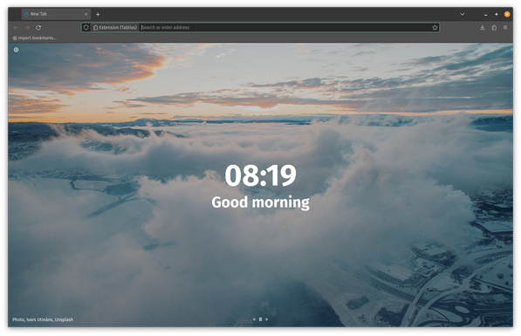Open a new tab with plus button
The image size is (521, 336).
[98, 14]
